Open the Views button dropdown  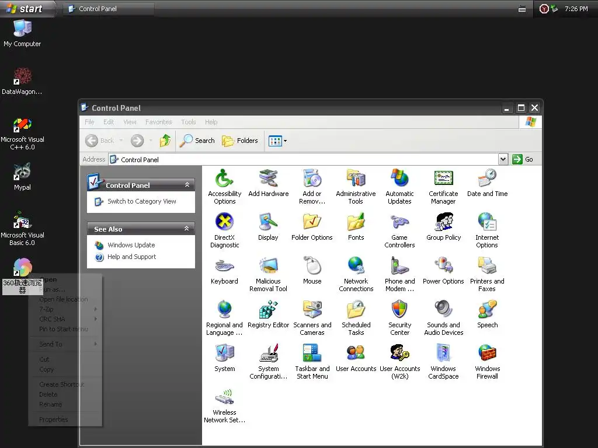pyautogui.click(x=285, y=141)
